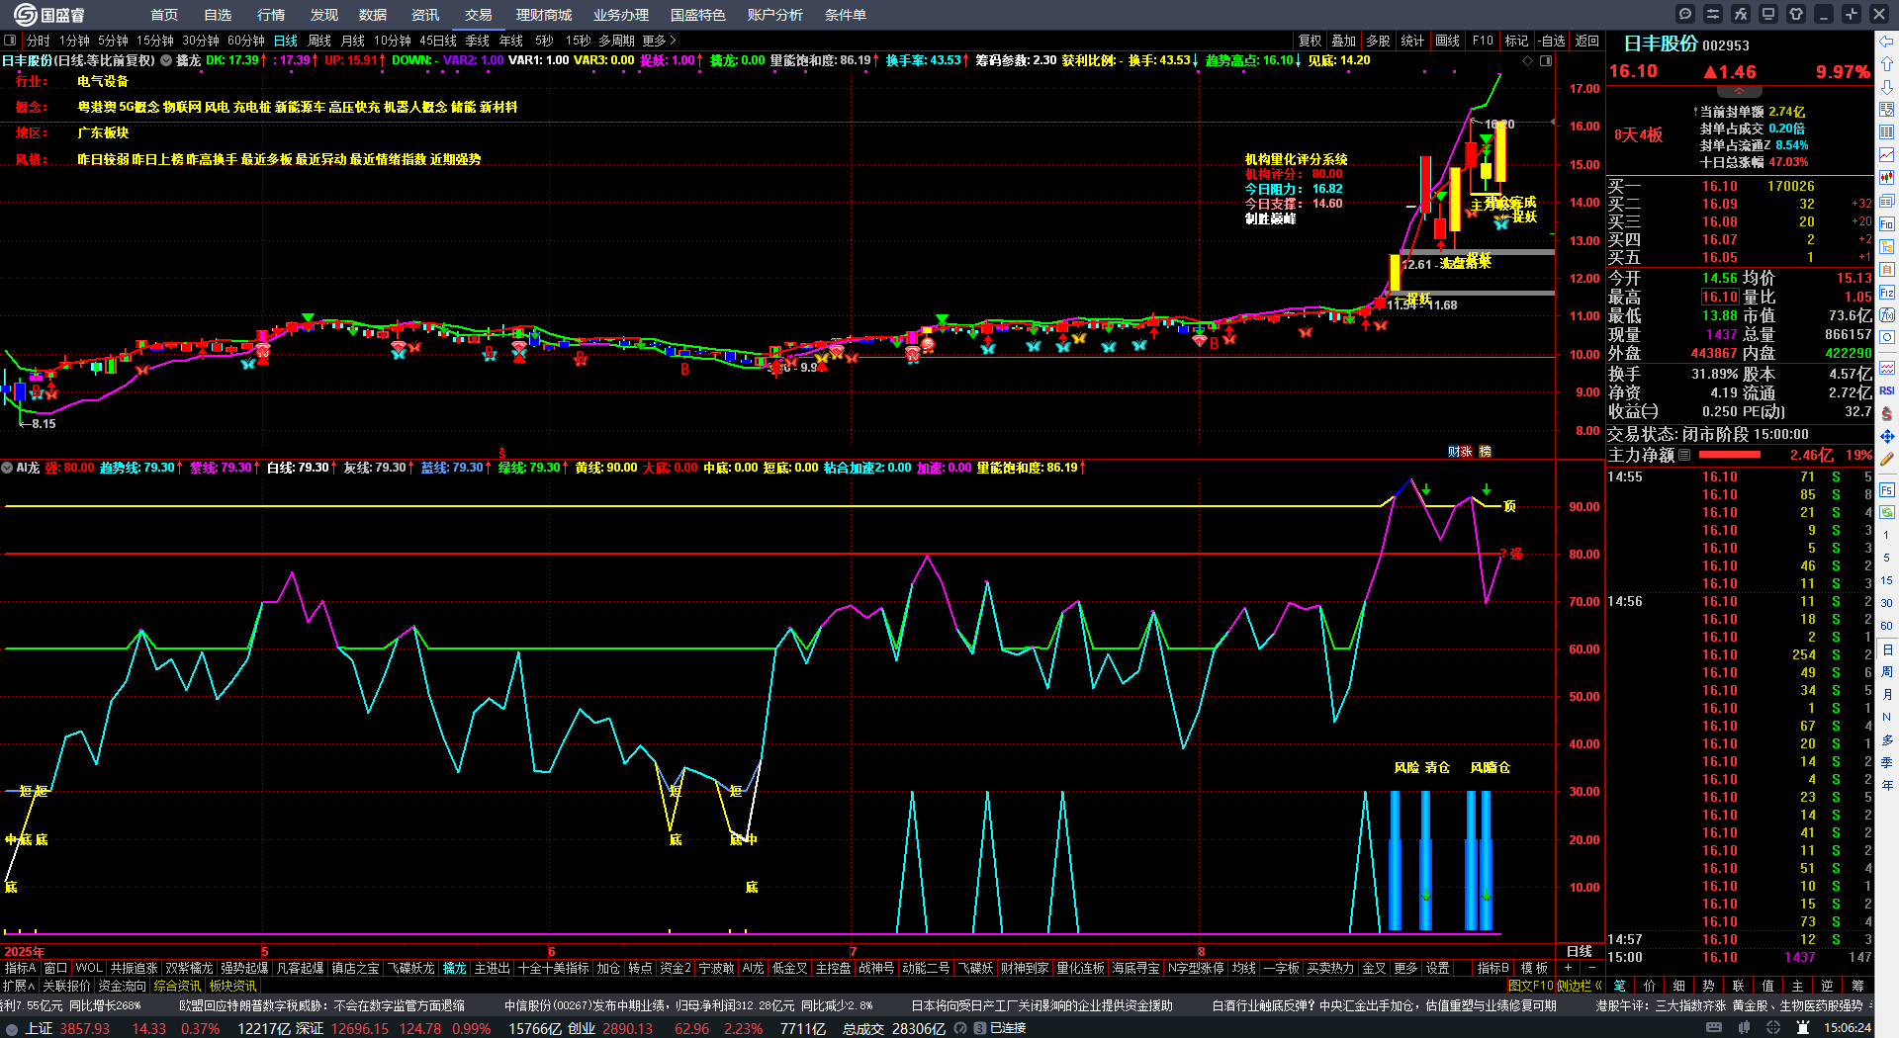The width and height of the screenshot is (1899, 1038).
Task: Toggle 多股 multi-stock view
Action: pos(1378,41)
